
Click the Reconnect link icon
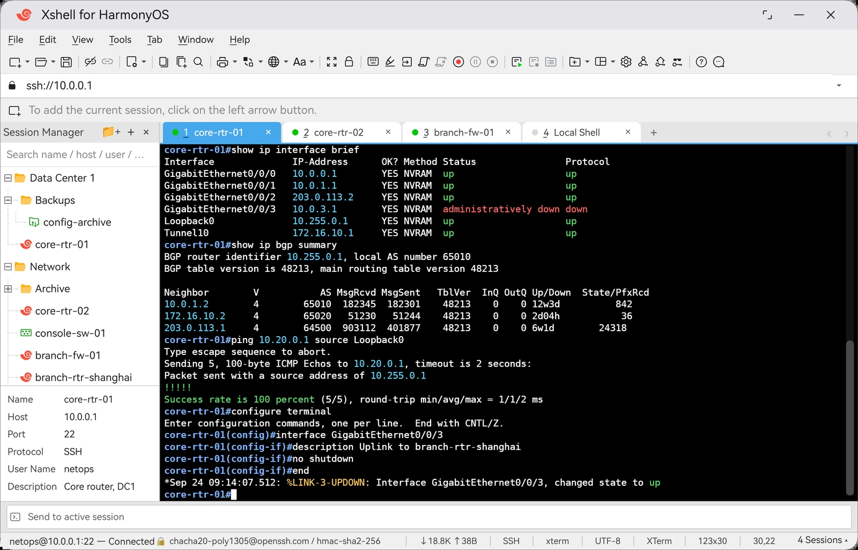coord(107,62)
